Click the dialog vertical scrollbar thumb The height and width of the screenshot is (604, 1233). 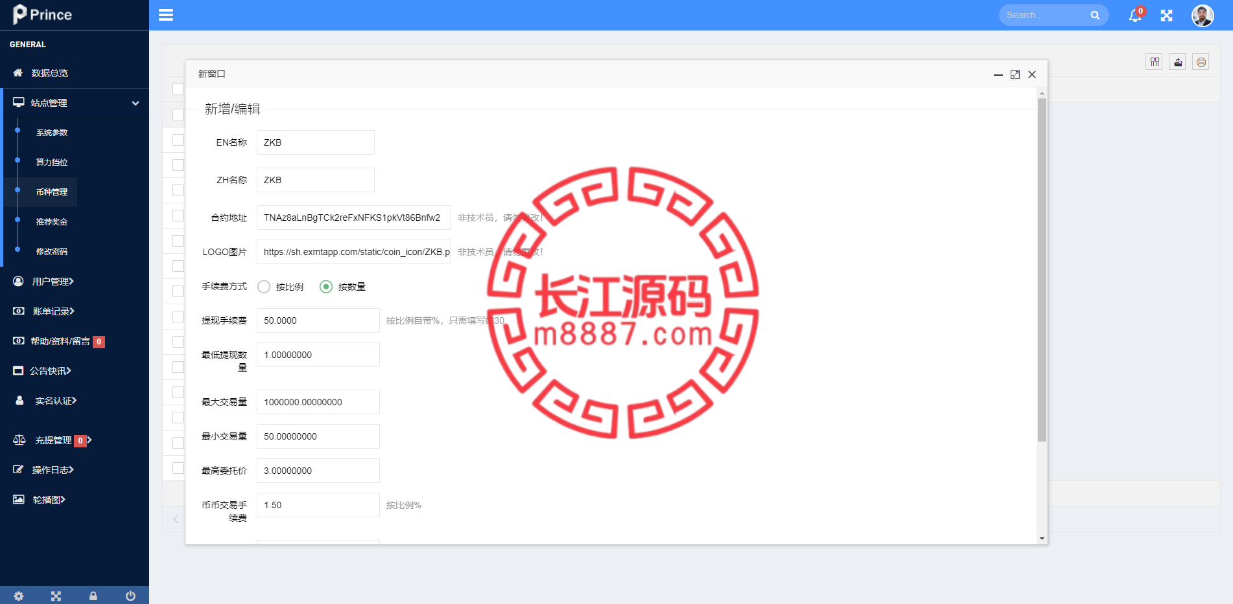click(1042, 269)
